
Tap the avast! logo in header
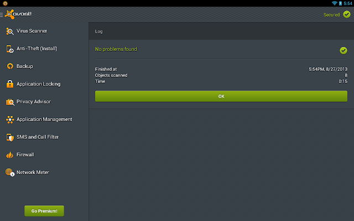(x=19, y=14)
